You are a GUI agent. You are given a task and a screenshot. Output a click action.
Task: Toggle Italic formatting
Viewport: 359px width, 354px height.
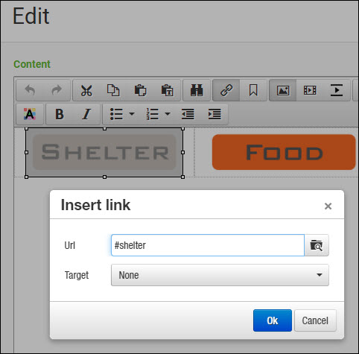[86, 114]
